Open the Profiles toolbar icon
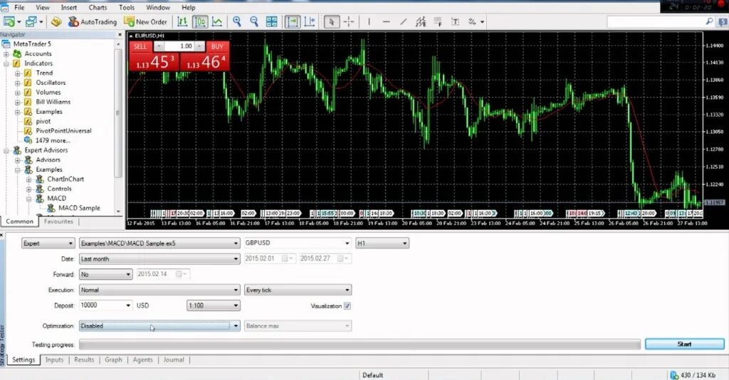 tap(31, 21)
